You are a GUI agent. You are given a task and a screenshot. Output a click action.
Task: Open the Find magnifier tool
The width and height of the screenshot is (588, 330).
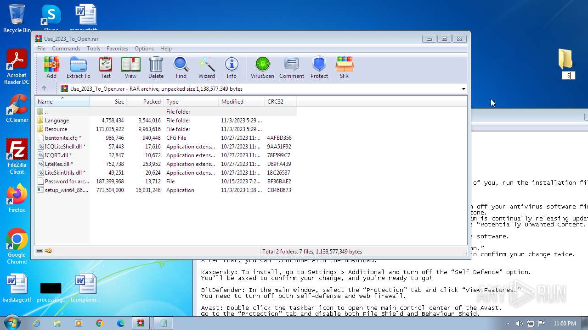(181, 67)
